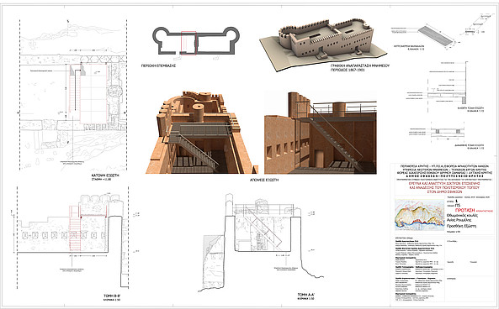The height and width of the screenshot is (309, 499).
Task: Click the ΓΡΑΦΙΚΗ ΑΝΑΠΑΡΑΣΤΑΣΗ ΜΝΗΜΕΙΟΥ caption
Action: coord(360,66)
